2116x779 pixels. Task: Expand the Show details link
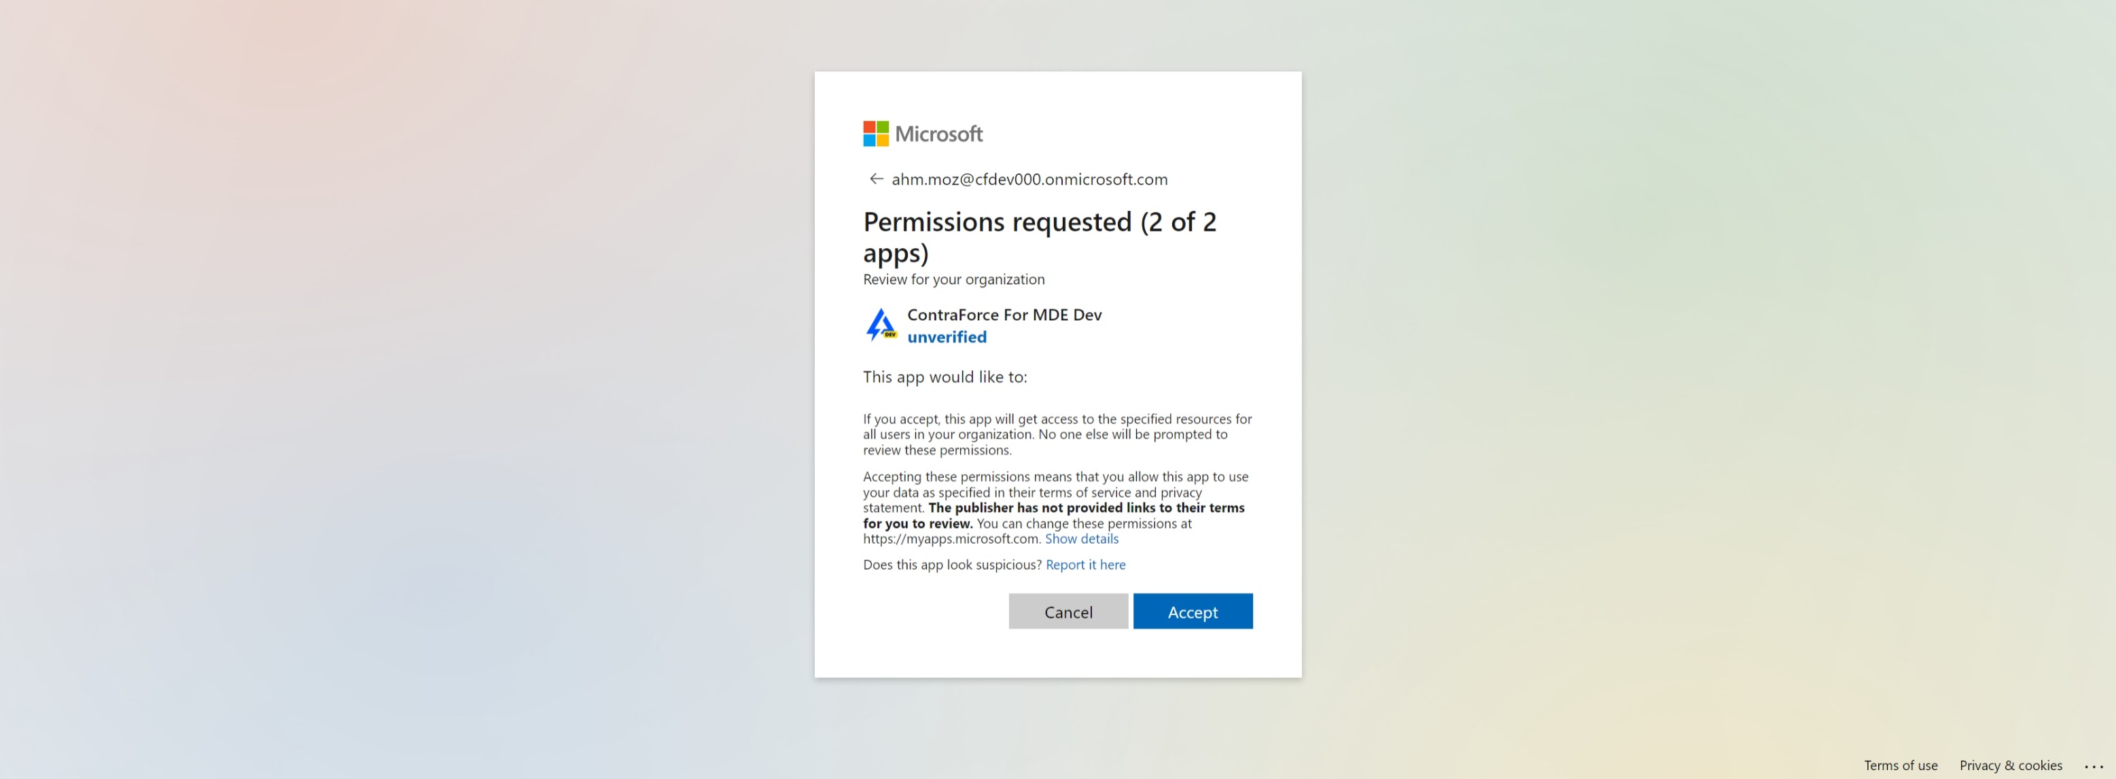click(x=1081, y=539)
